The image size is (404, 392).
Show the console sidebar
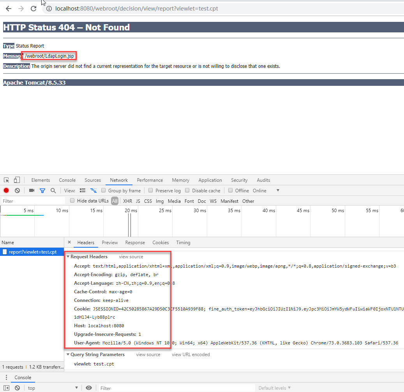[7, 388]
